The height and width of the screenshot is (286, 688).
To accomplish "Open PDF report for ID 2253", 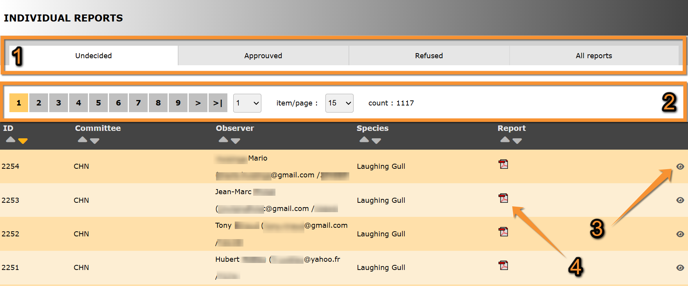I will [x=503, y=198].
